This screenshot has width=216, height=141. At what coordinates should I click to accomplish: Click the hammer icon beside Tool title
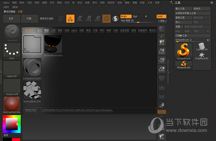coord(172,2)
